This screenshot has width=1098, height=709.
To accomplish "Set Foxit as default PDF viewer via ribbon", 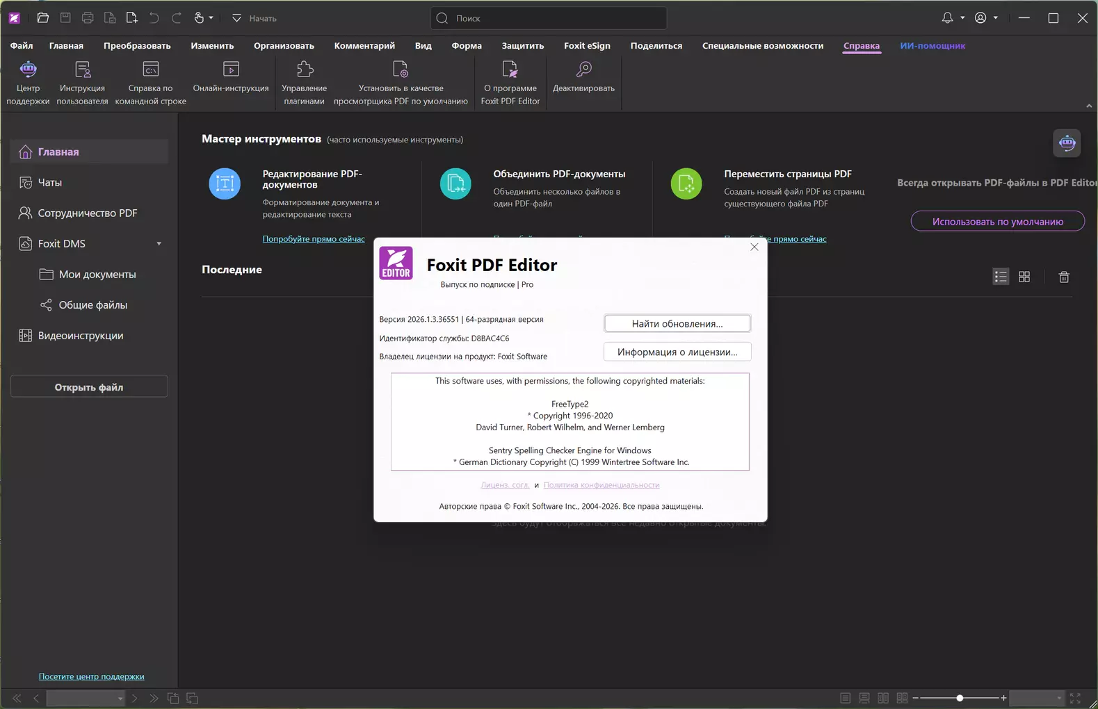I will [401, 83].
